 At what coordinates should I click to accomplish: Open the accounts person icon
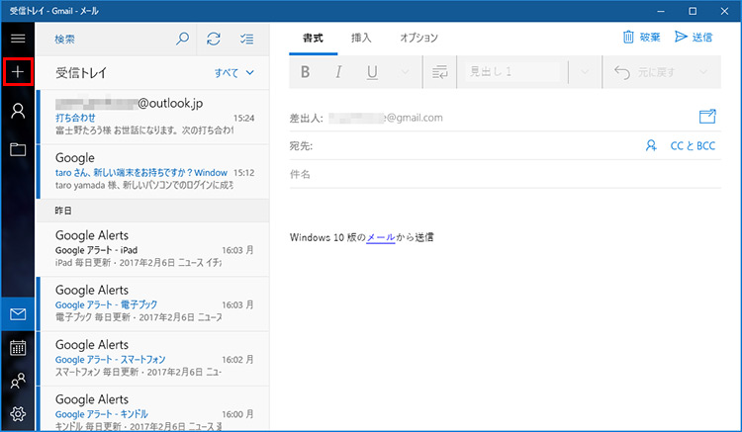[x=18, y=111]
